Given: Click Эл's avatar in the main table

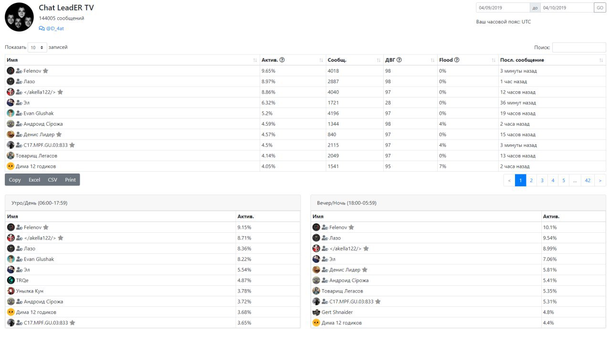Looking at the screenshot, I should pos(11,102).
